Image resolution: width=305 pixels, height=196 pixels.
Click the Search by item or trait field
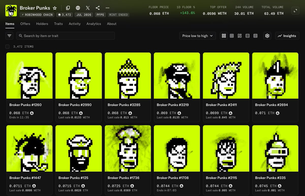[x=66, y=36]
